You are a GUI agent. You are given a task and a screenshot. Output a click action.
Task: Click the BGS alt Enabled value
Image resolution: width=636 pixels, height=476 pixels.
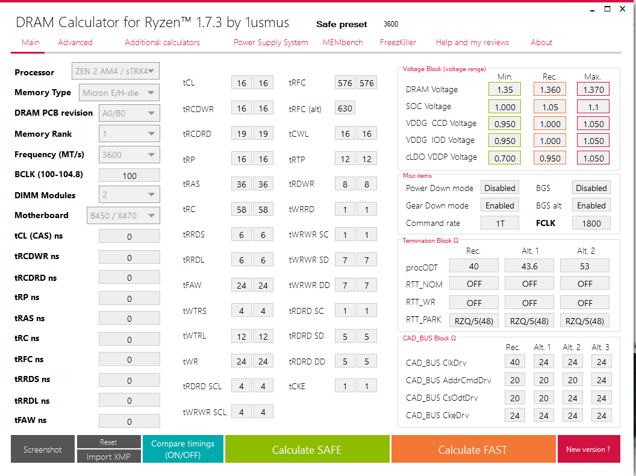tap(591, 205)
